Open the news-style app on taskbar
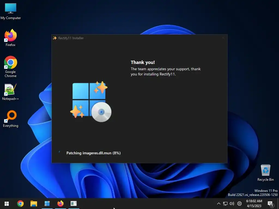 [x=74, y=204]
